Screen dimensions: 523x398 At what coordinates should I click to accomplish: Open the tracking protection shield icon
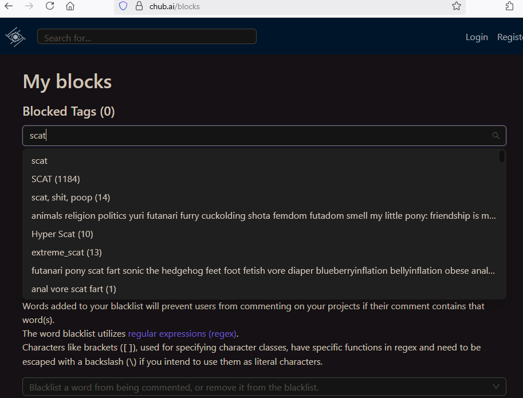[123, 6]
